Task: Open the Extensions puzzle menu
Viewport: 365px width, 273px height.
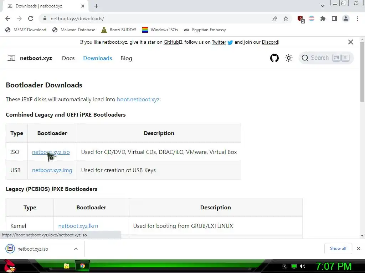Action: [x=323, y=18]
